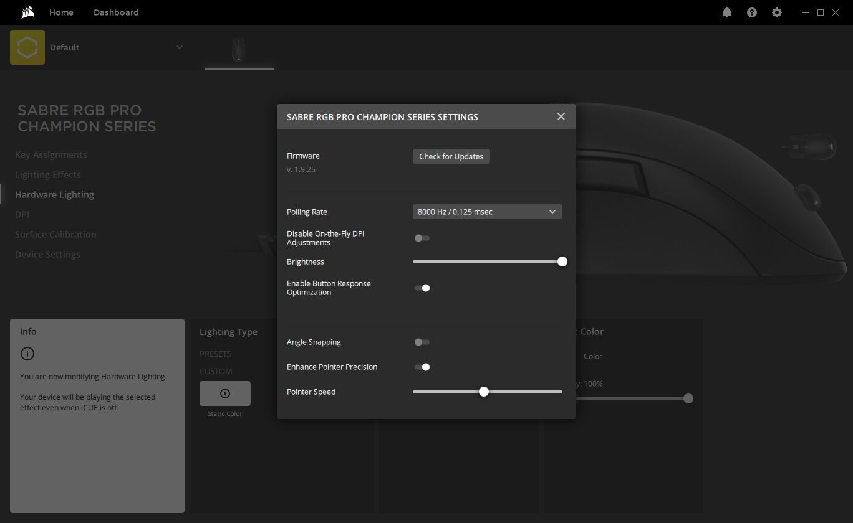The width and height of the screenshot is (853, 523).
Task: Open the Polling Rate dropdown
Action: (487, 212)
